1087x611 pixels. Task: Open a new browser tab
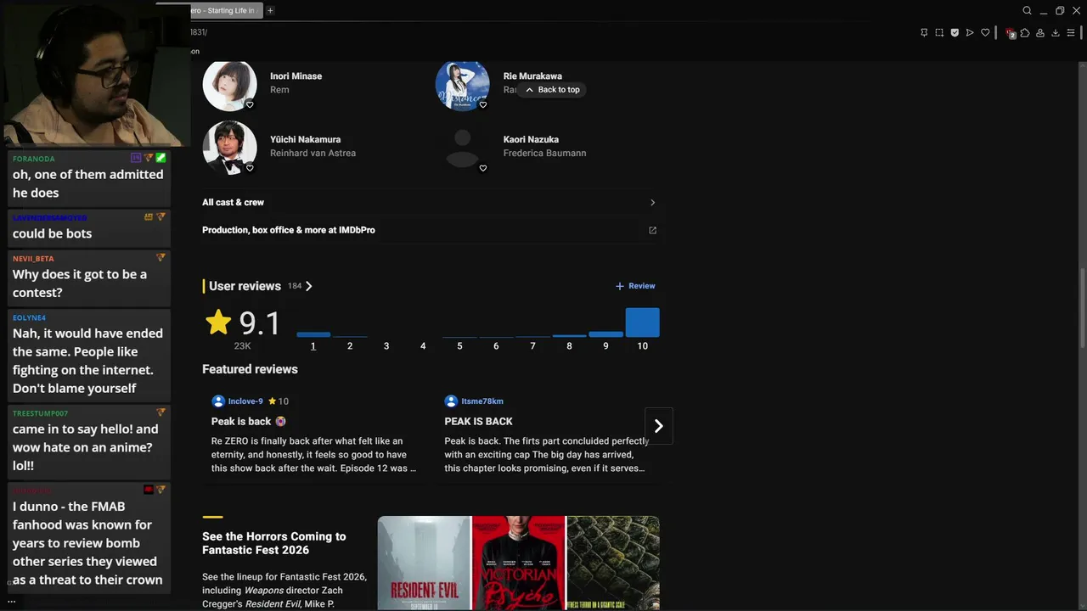pos(270,10)
